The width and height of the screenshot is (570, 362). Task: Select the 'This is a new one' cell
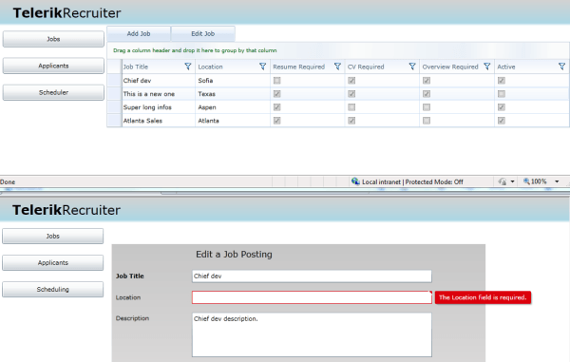pos(158,94)
